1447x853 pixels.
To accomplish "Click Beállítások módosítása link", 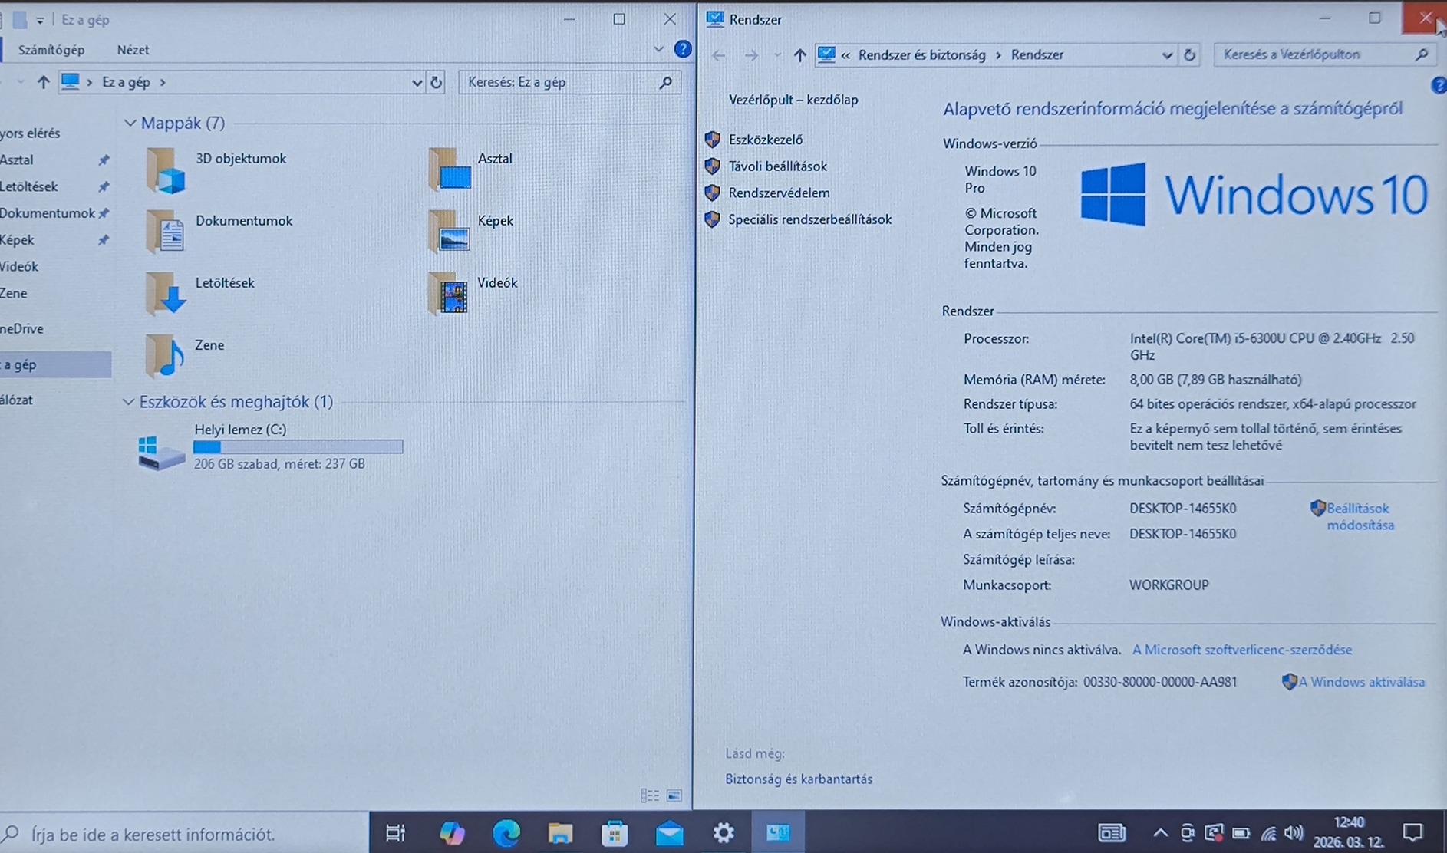I will [1360, 516].
